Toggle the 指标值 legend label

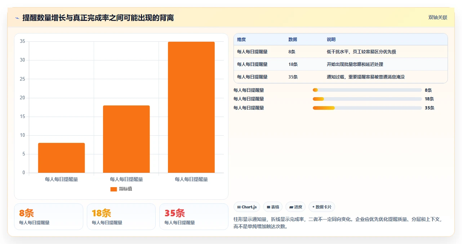coord(125,189)
